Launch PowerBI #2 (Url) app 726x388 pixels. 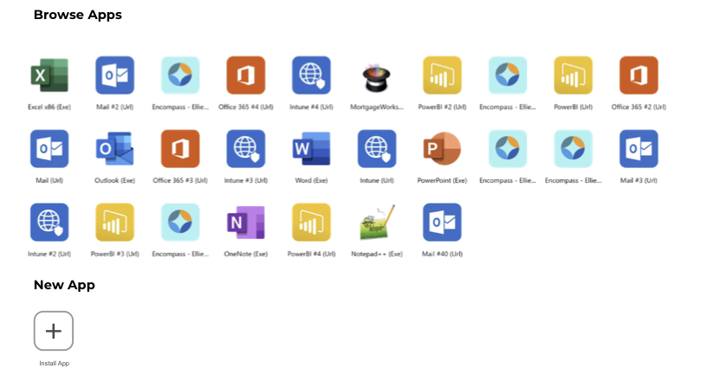[x=442, y=75]
